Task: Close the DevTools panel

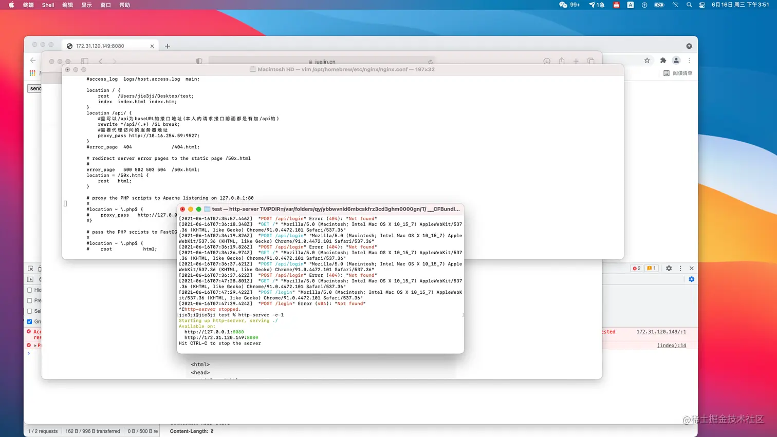Action: pos(692,268)
